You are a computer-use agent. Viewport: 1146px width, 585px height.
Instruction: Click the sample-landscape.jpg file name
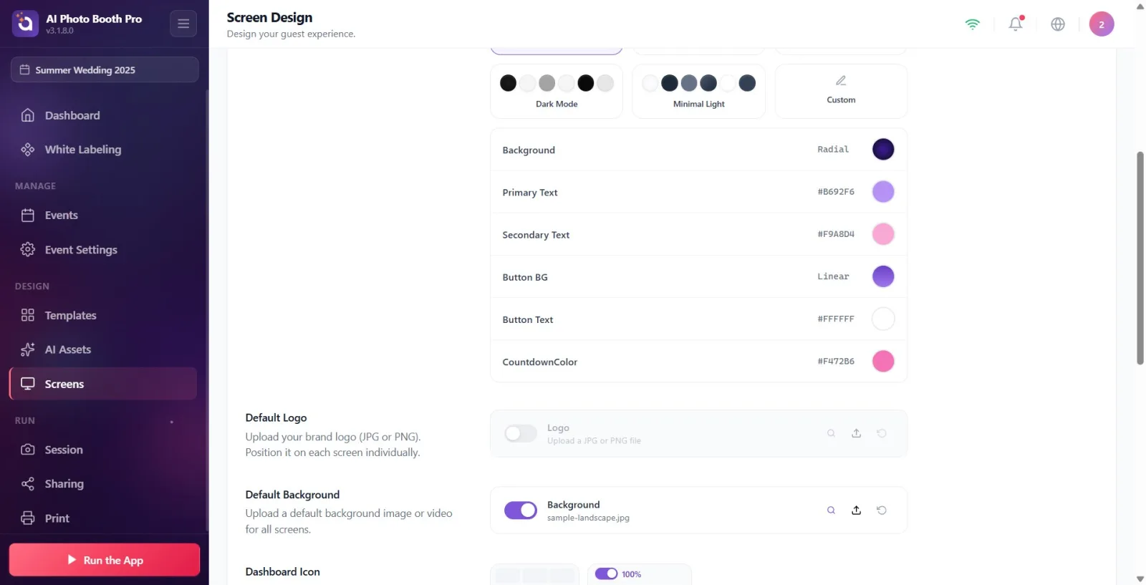pos(588,518)
